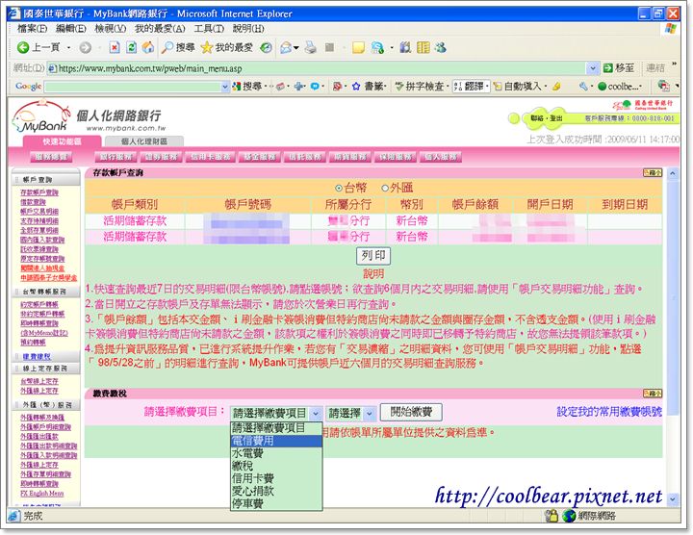Click the 移至 Go button beside address bar
Viewport: 693px width, 535px height.
coord(618,68)
